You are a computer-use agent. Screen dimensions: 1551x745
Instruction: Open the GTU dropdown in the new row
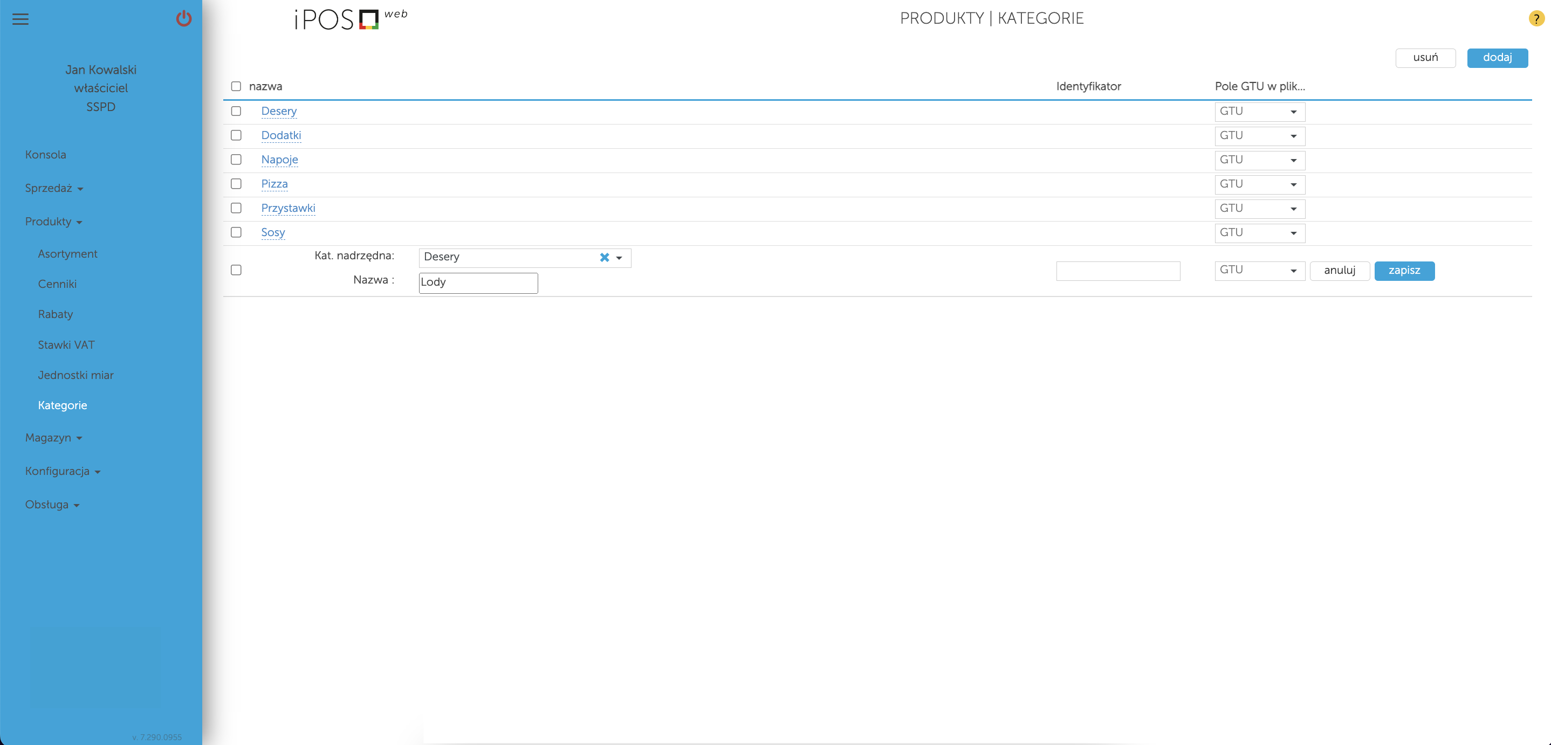pyautogui.click(x=1259, y=270)
